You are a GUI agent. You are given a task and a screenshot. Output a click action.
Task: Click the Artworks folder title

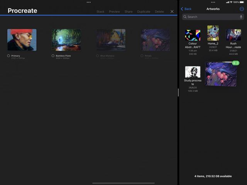[x=213, y=9]
